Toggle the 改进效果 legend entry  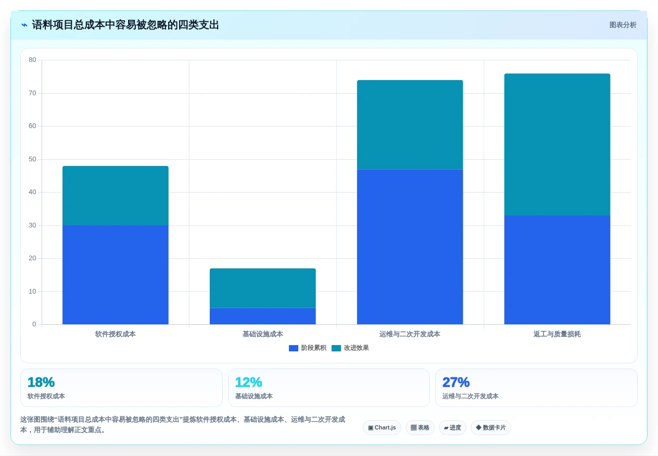[350, 348]
